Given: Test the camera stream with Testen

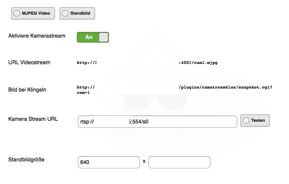Looking at the screenshot, I should tap(255, 120).
